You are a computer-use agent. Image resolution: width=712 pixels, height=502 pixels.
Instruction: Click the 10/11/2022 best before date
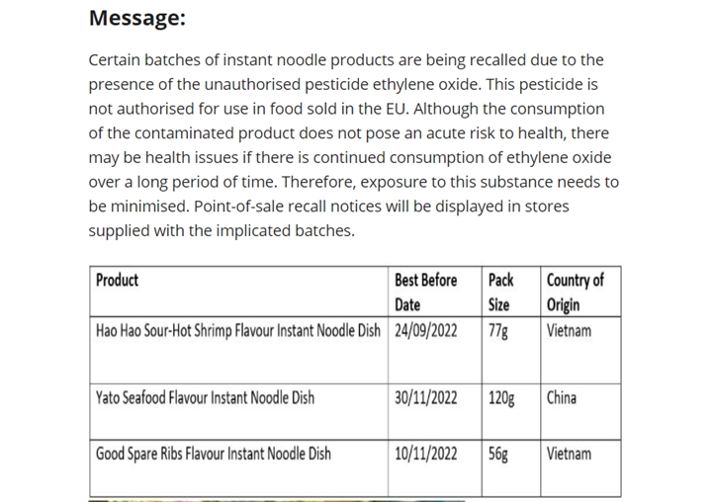425,455
